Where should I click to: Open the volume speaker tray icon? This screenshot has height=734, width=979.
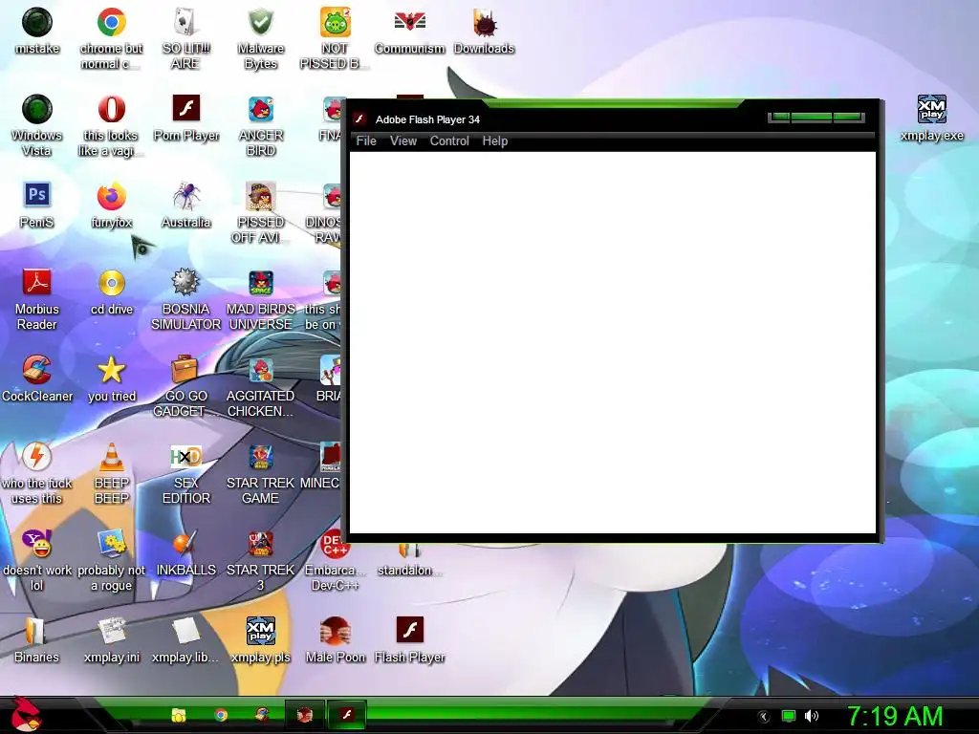tap(811, 716)
